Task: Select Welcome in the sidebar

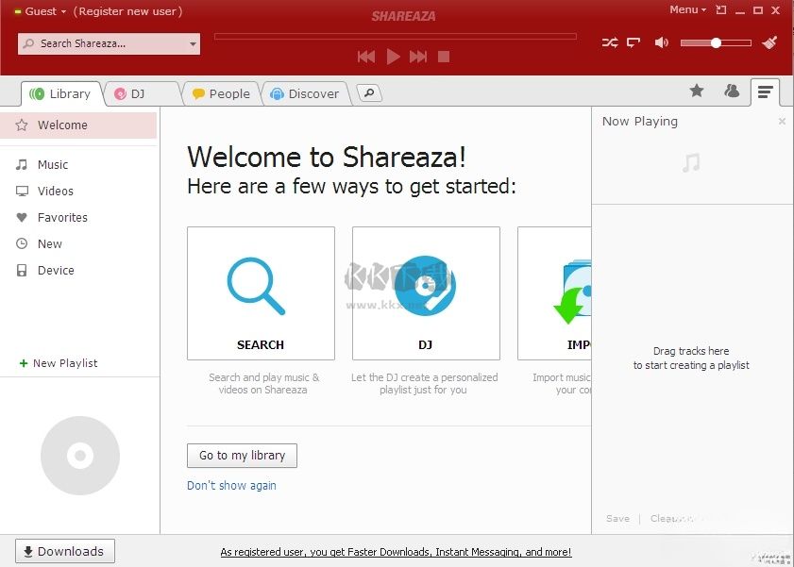Action: [x=78, y=125]
